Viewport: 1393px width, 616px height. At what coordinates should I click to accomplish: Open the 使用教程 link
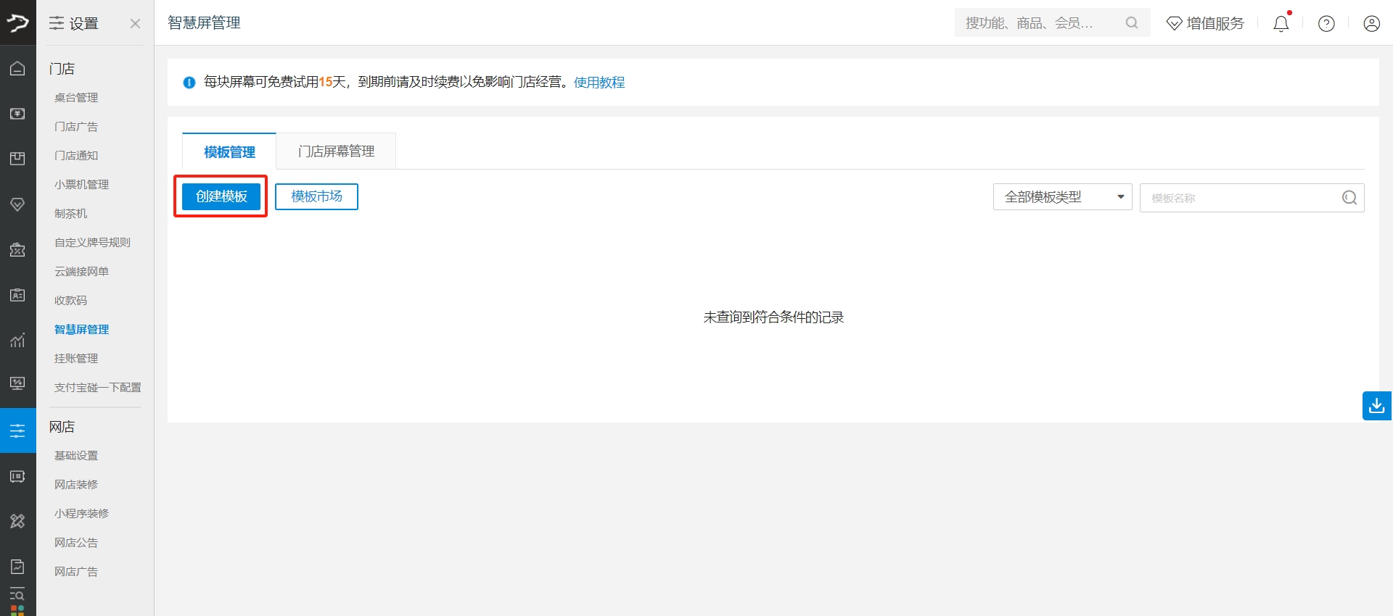(x=599, y=83)
